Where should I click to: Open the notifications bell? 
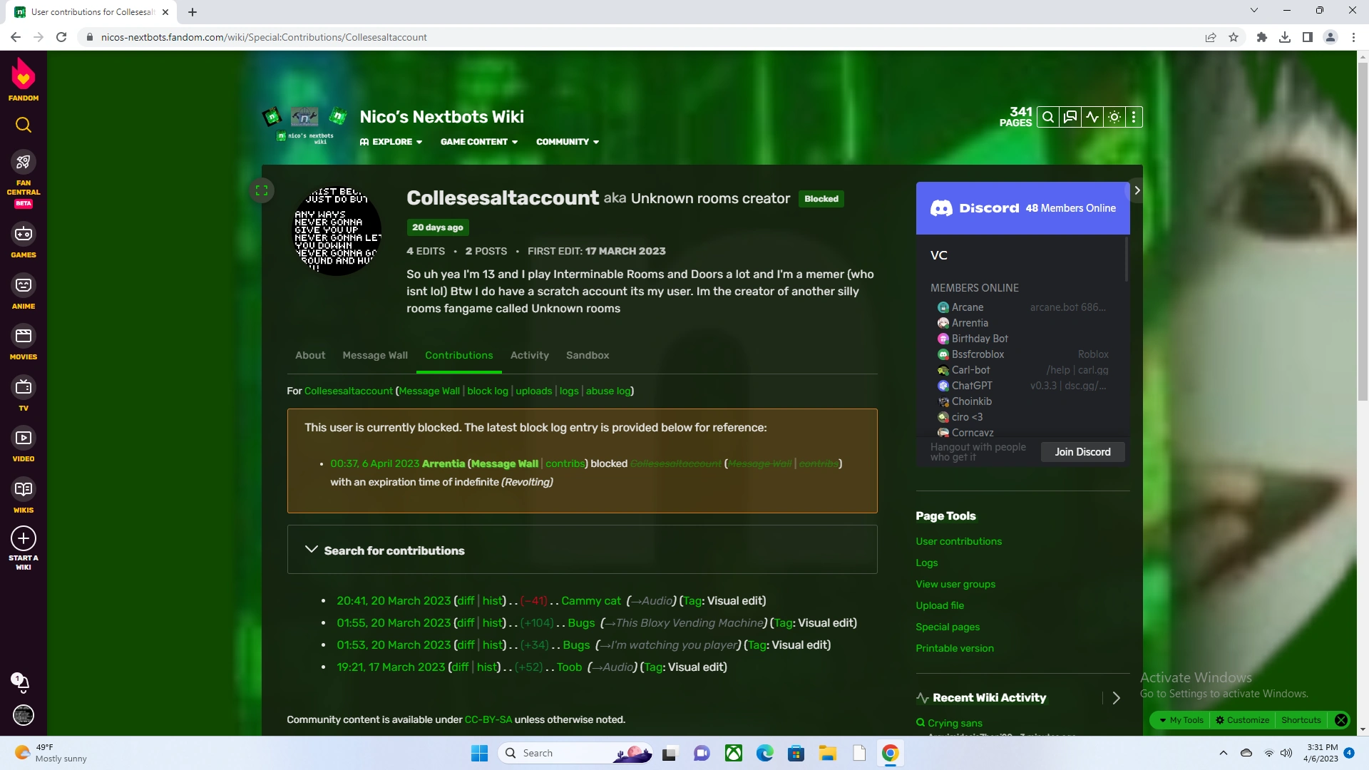tap(24, 682)
